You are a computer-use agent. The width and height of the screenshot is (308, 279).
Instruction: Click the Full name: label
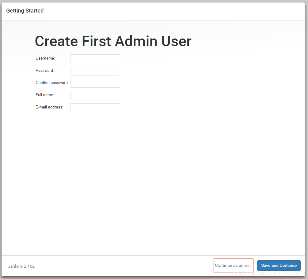point(45,95)
